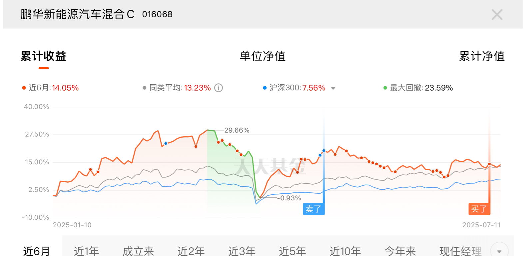Choose the 近3年 time range

pos(242,251)
